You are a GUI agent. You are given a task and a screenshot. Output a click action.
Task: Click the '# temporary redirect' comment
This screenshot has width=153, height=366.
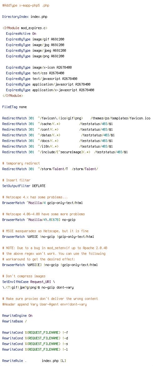[x=21, y=163]
